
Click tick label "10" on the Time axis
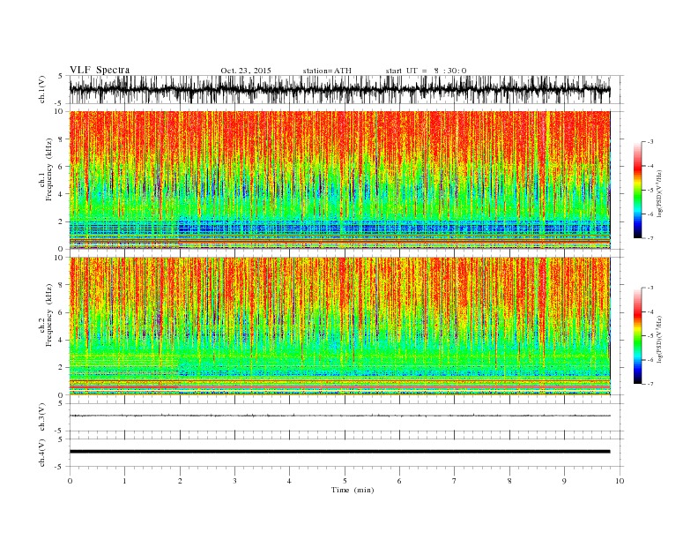click(x=620, y=481)
